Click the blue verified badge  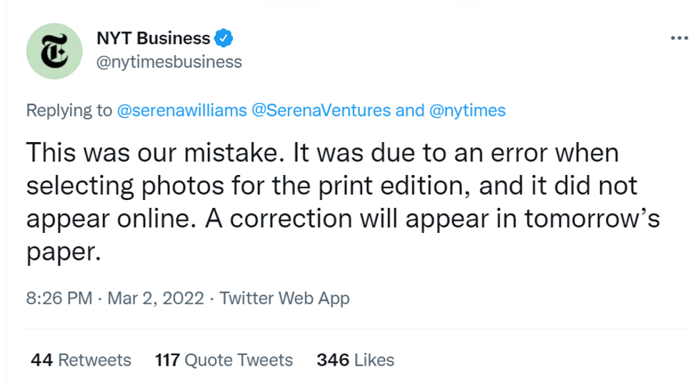224,37
